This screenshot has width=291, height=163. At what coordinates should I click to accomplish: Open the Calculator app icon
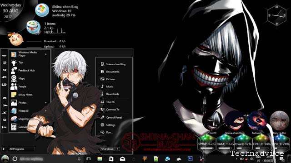(14, 127)
